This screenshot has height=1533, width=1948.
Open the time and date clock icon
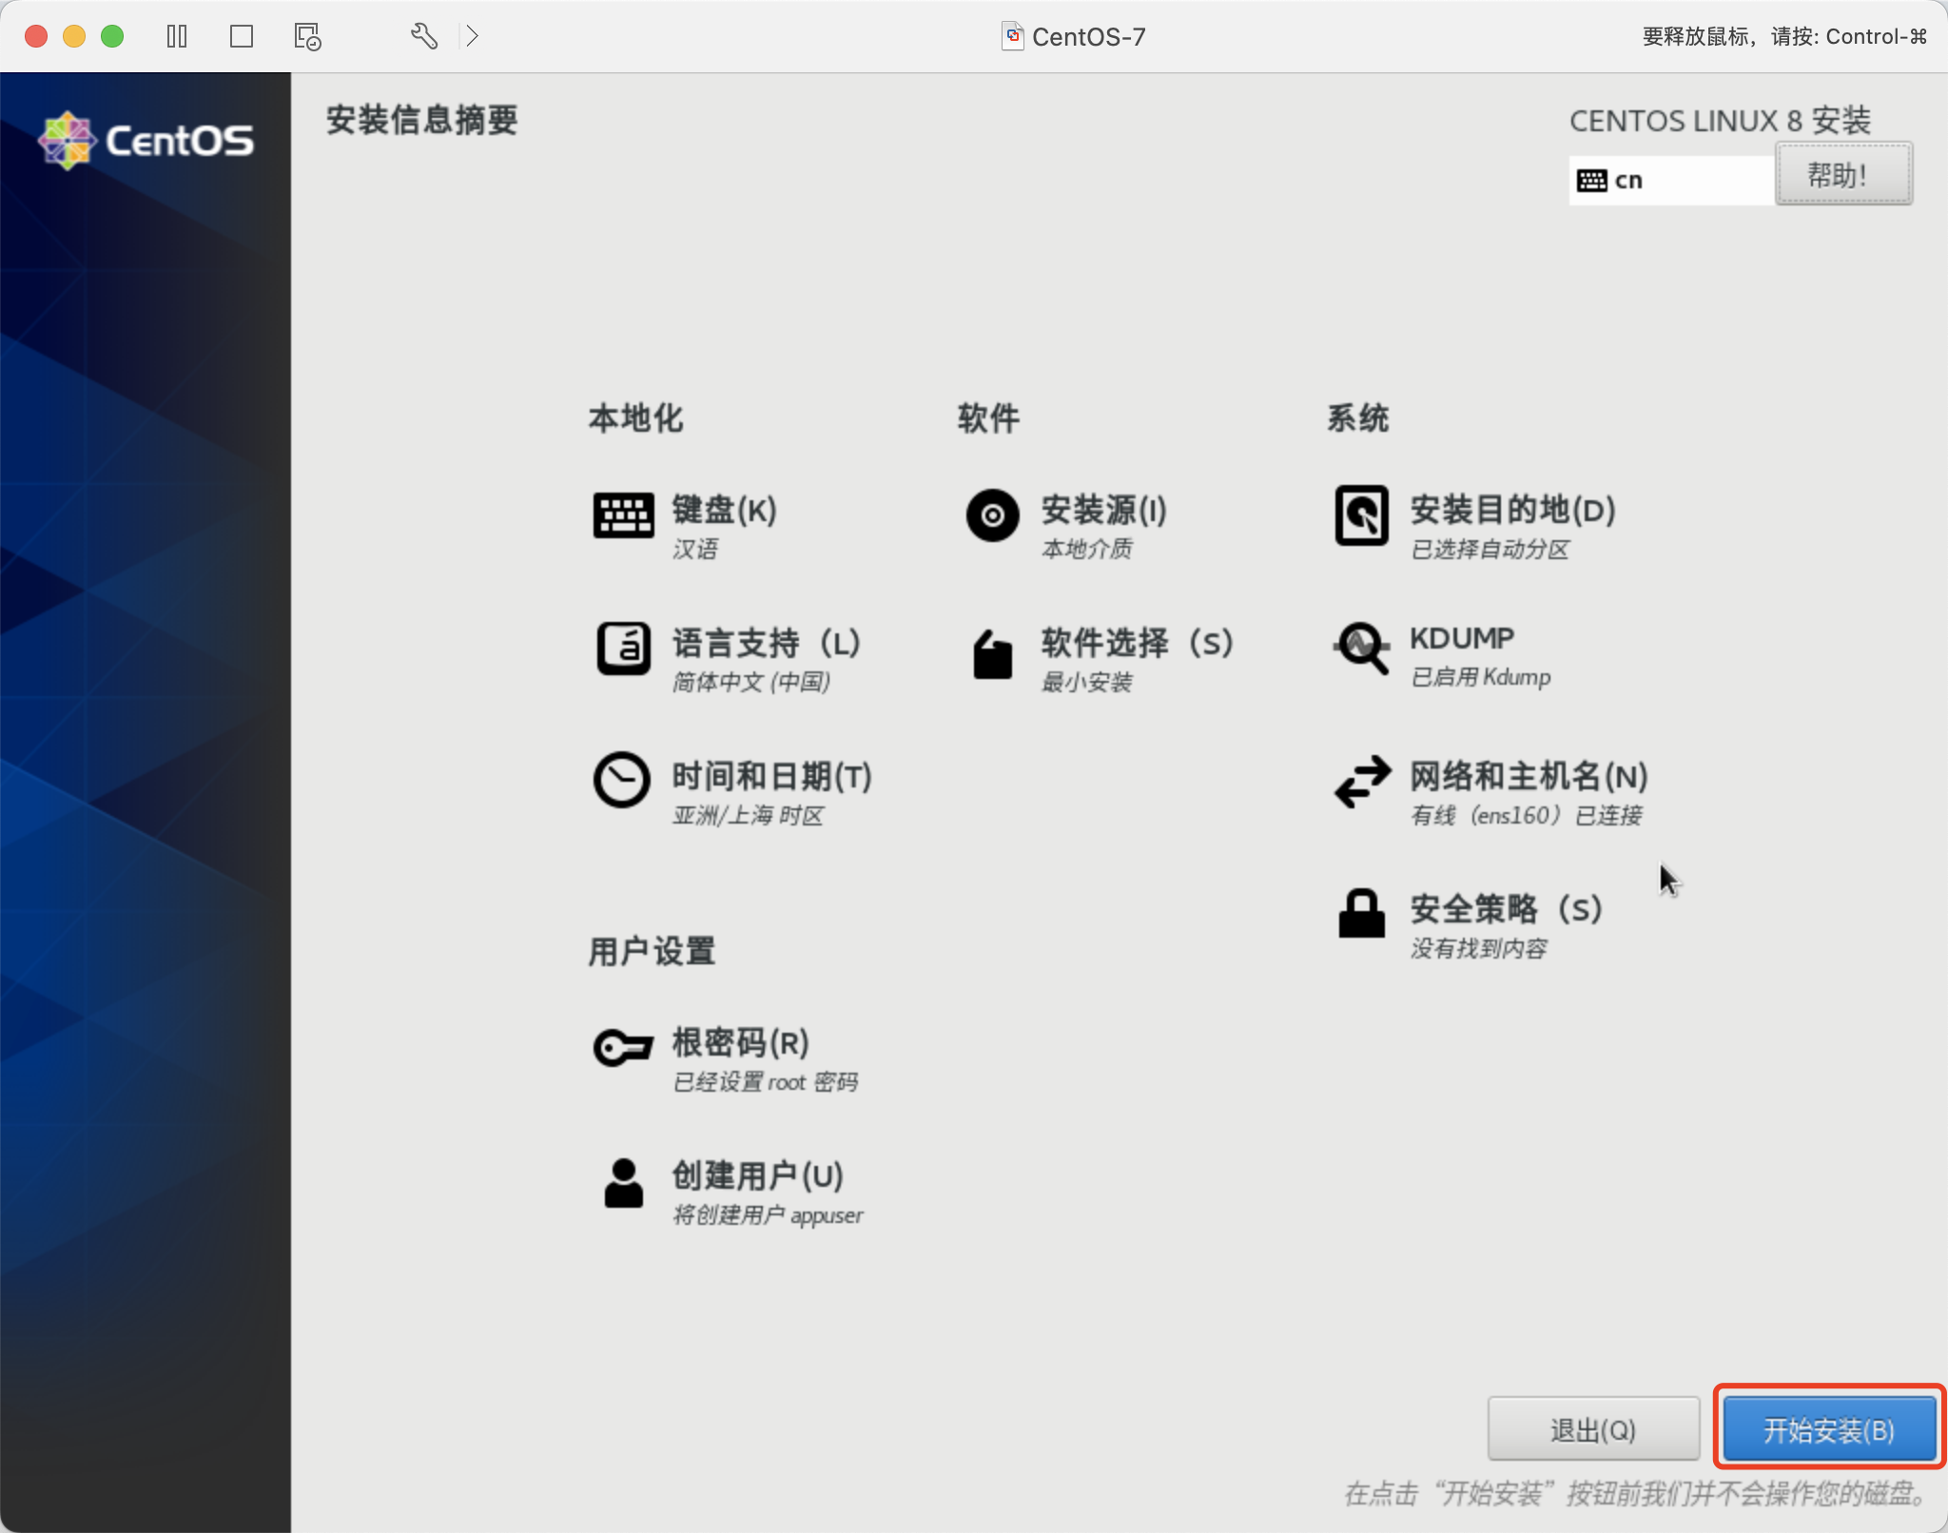click(x=622, y=780)
